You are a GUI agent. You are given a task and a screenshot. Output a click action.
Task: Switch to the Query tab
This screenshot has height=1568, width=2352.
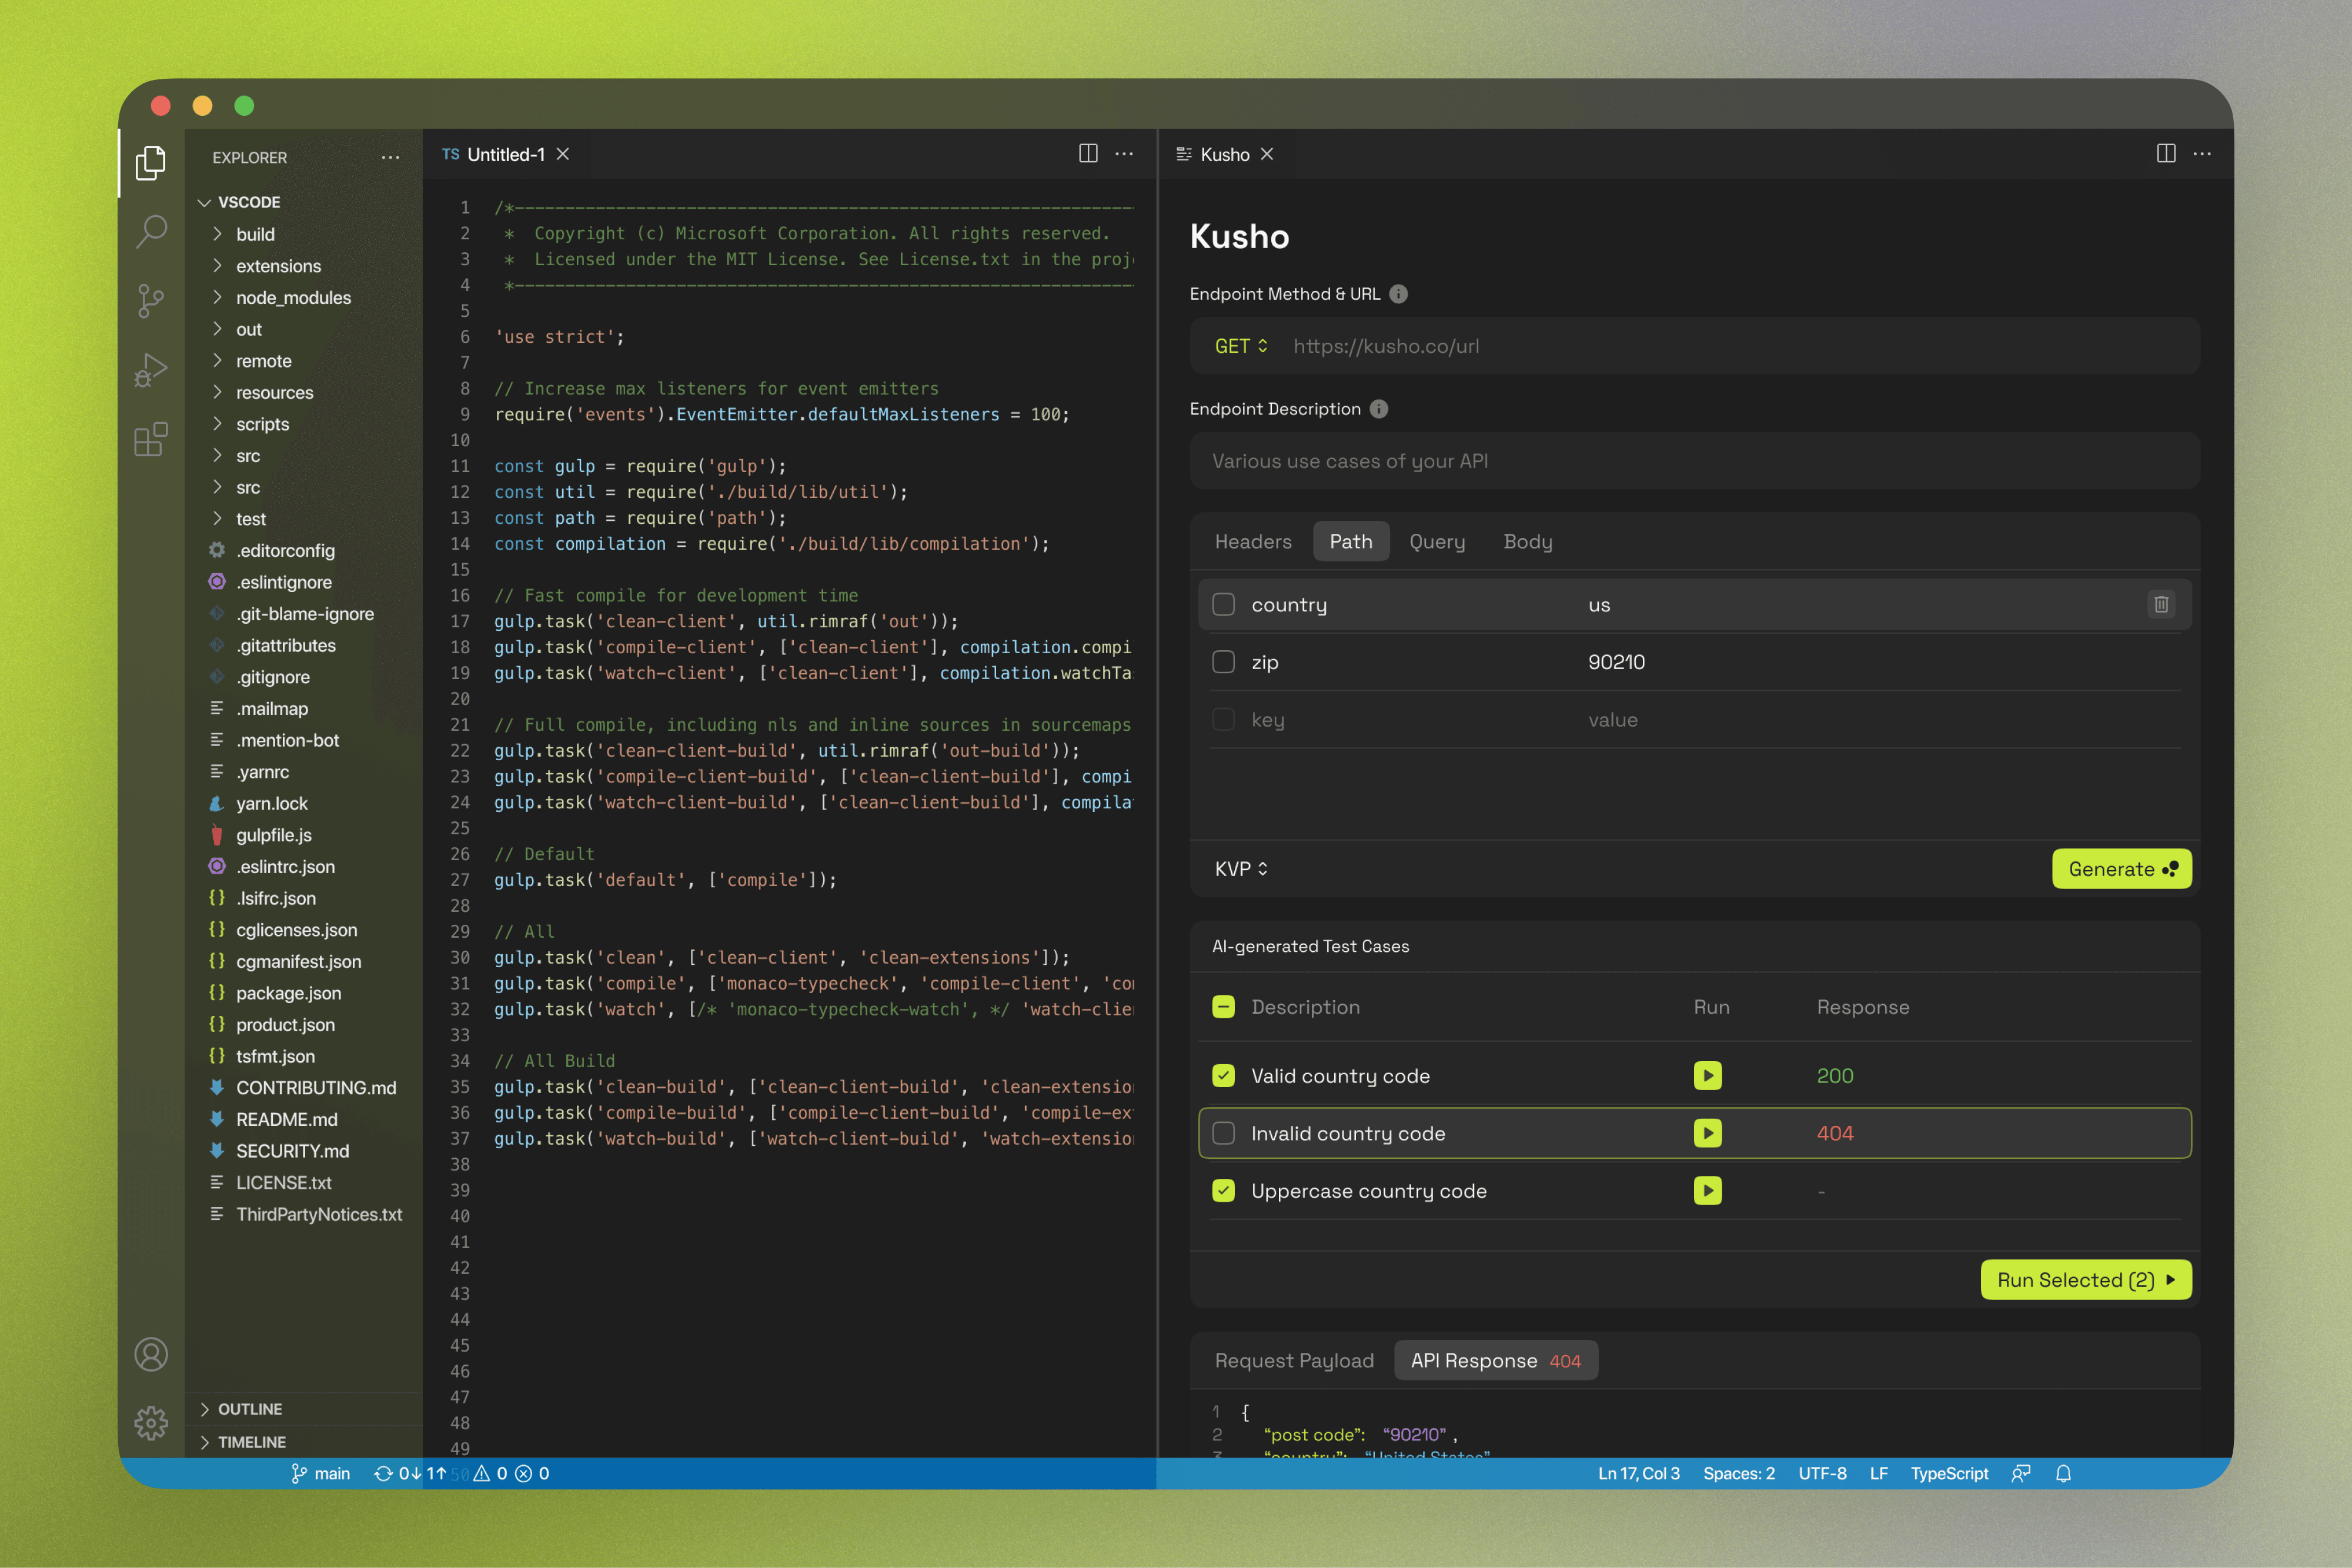tap(1437, 541)
